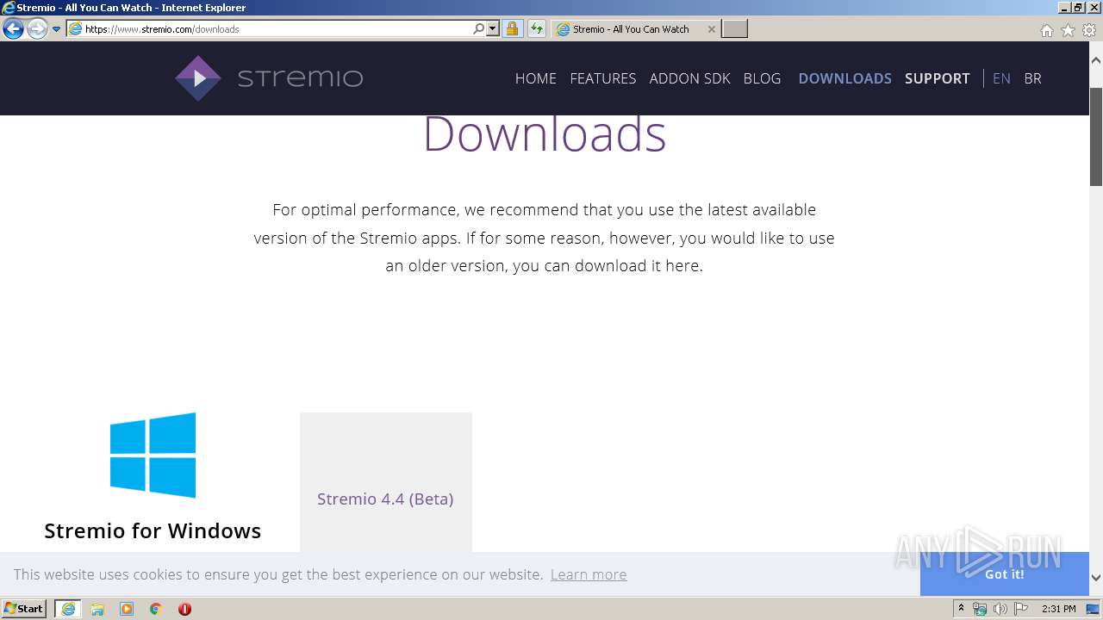Go back with the browser Back arrow

pos(13,28)
